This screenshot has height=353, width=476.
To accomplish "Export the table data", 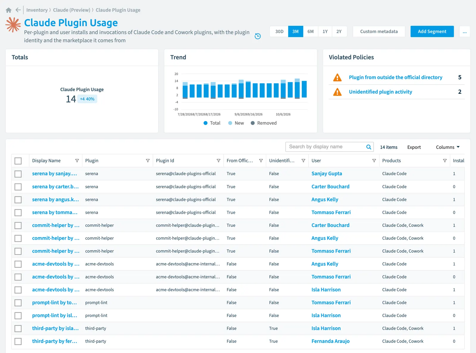I will pyautogui.click(x=414, y=147).
